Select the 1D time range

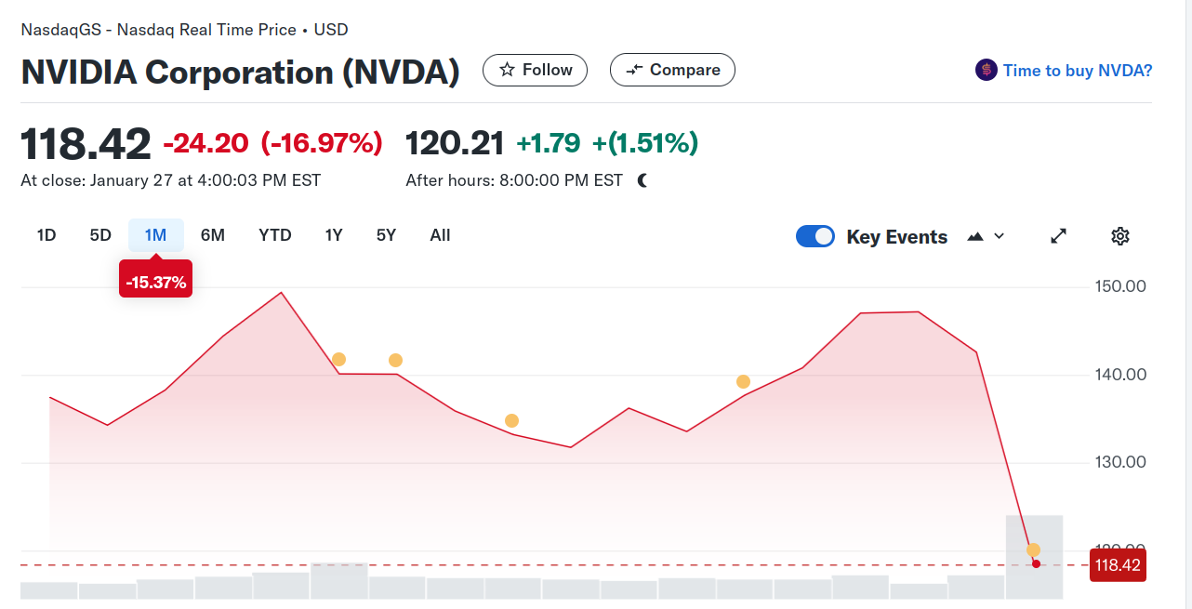(46, 235)
